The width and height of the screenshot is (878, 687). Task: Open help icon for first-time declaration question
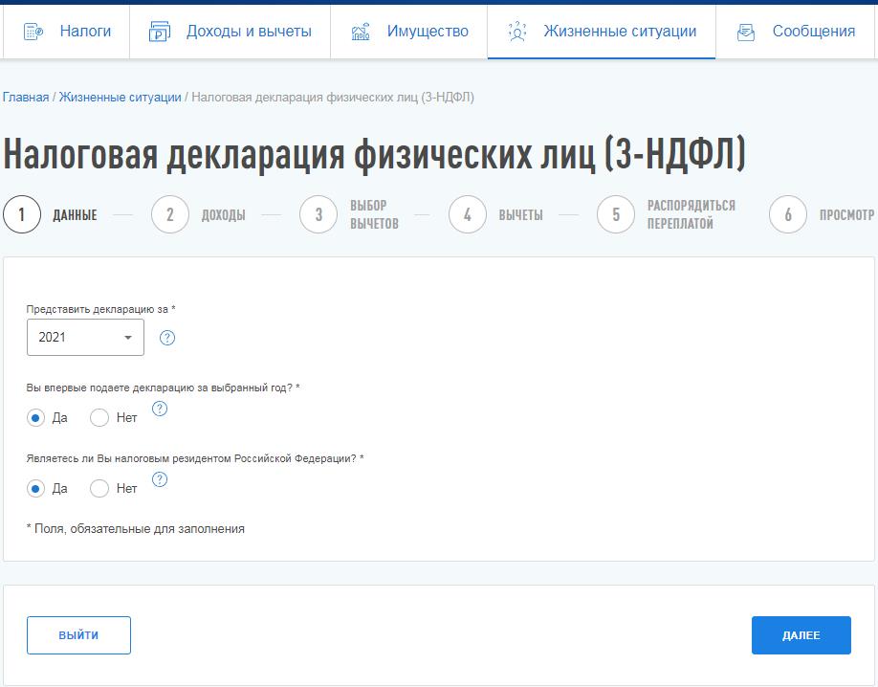click(160, 409)
